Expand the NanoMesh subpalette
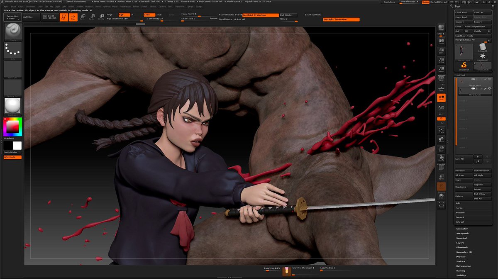The width and height of the screenshot is (498, 280). point(462,238)
